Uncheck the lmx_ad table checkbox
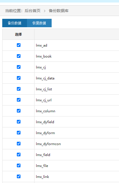Viewport: 119px width, 183px height. pyautogui.click(x=19, y=45)
